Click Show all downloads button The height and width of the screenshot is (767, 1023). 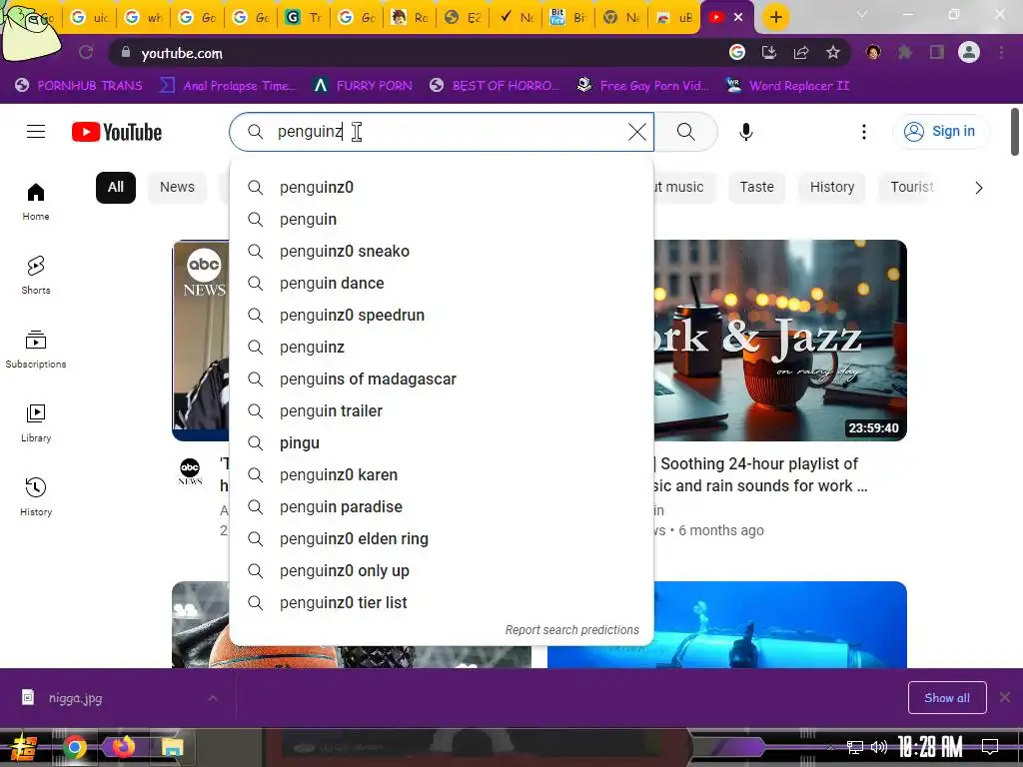947,698
